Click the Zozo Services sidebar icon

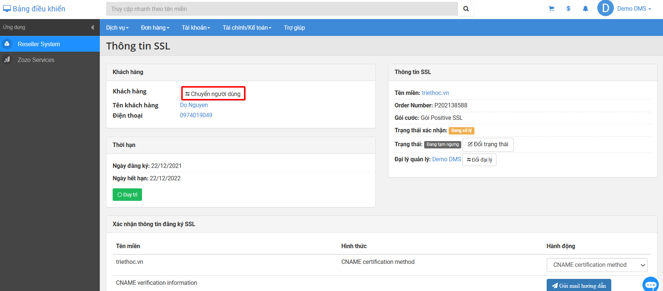point(7,59)
